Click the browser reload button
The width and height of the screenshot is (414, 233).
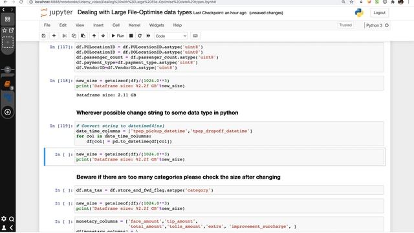(x=21, y=2)
